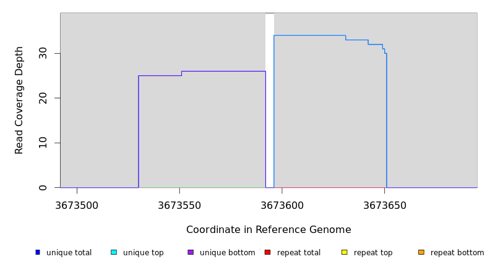Select the "repeat bottom" legend label
This screenshot has width=490, height=267.
point(457,253)
